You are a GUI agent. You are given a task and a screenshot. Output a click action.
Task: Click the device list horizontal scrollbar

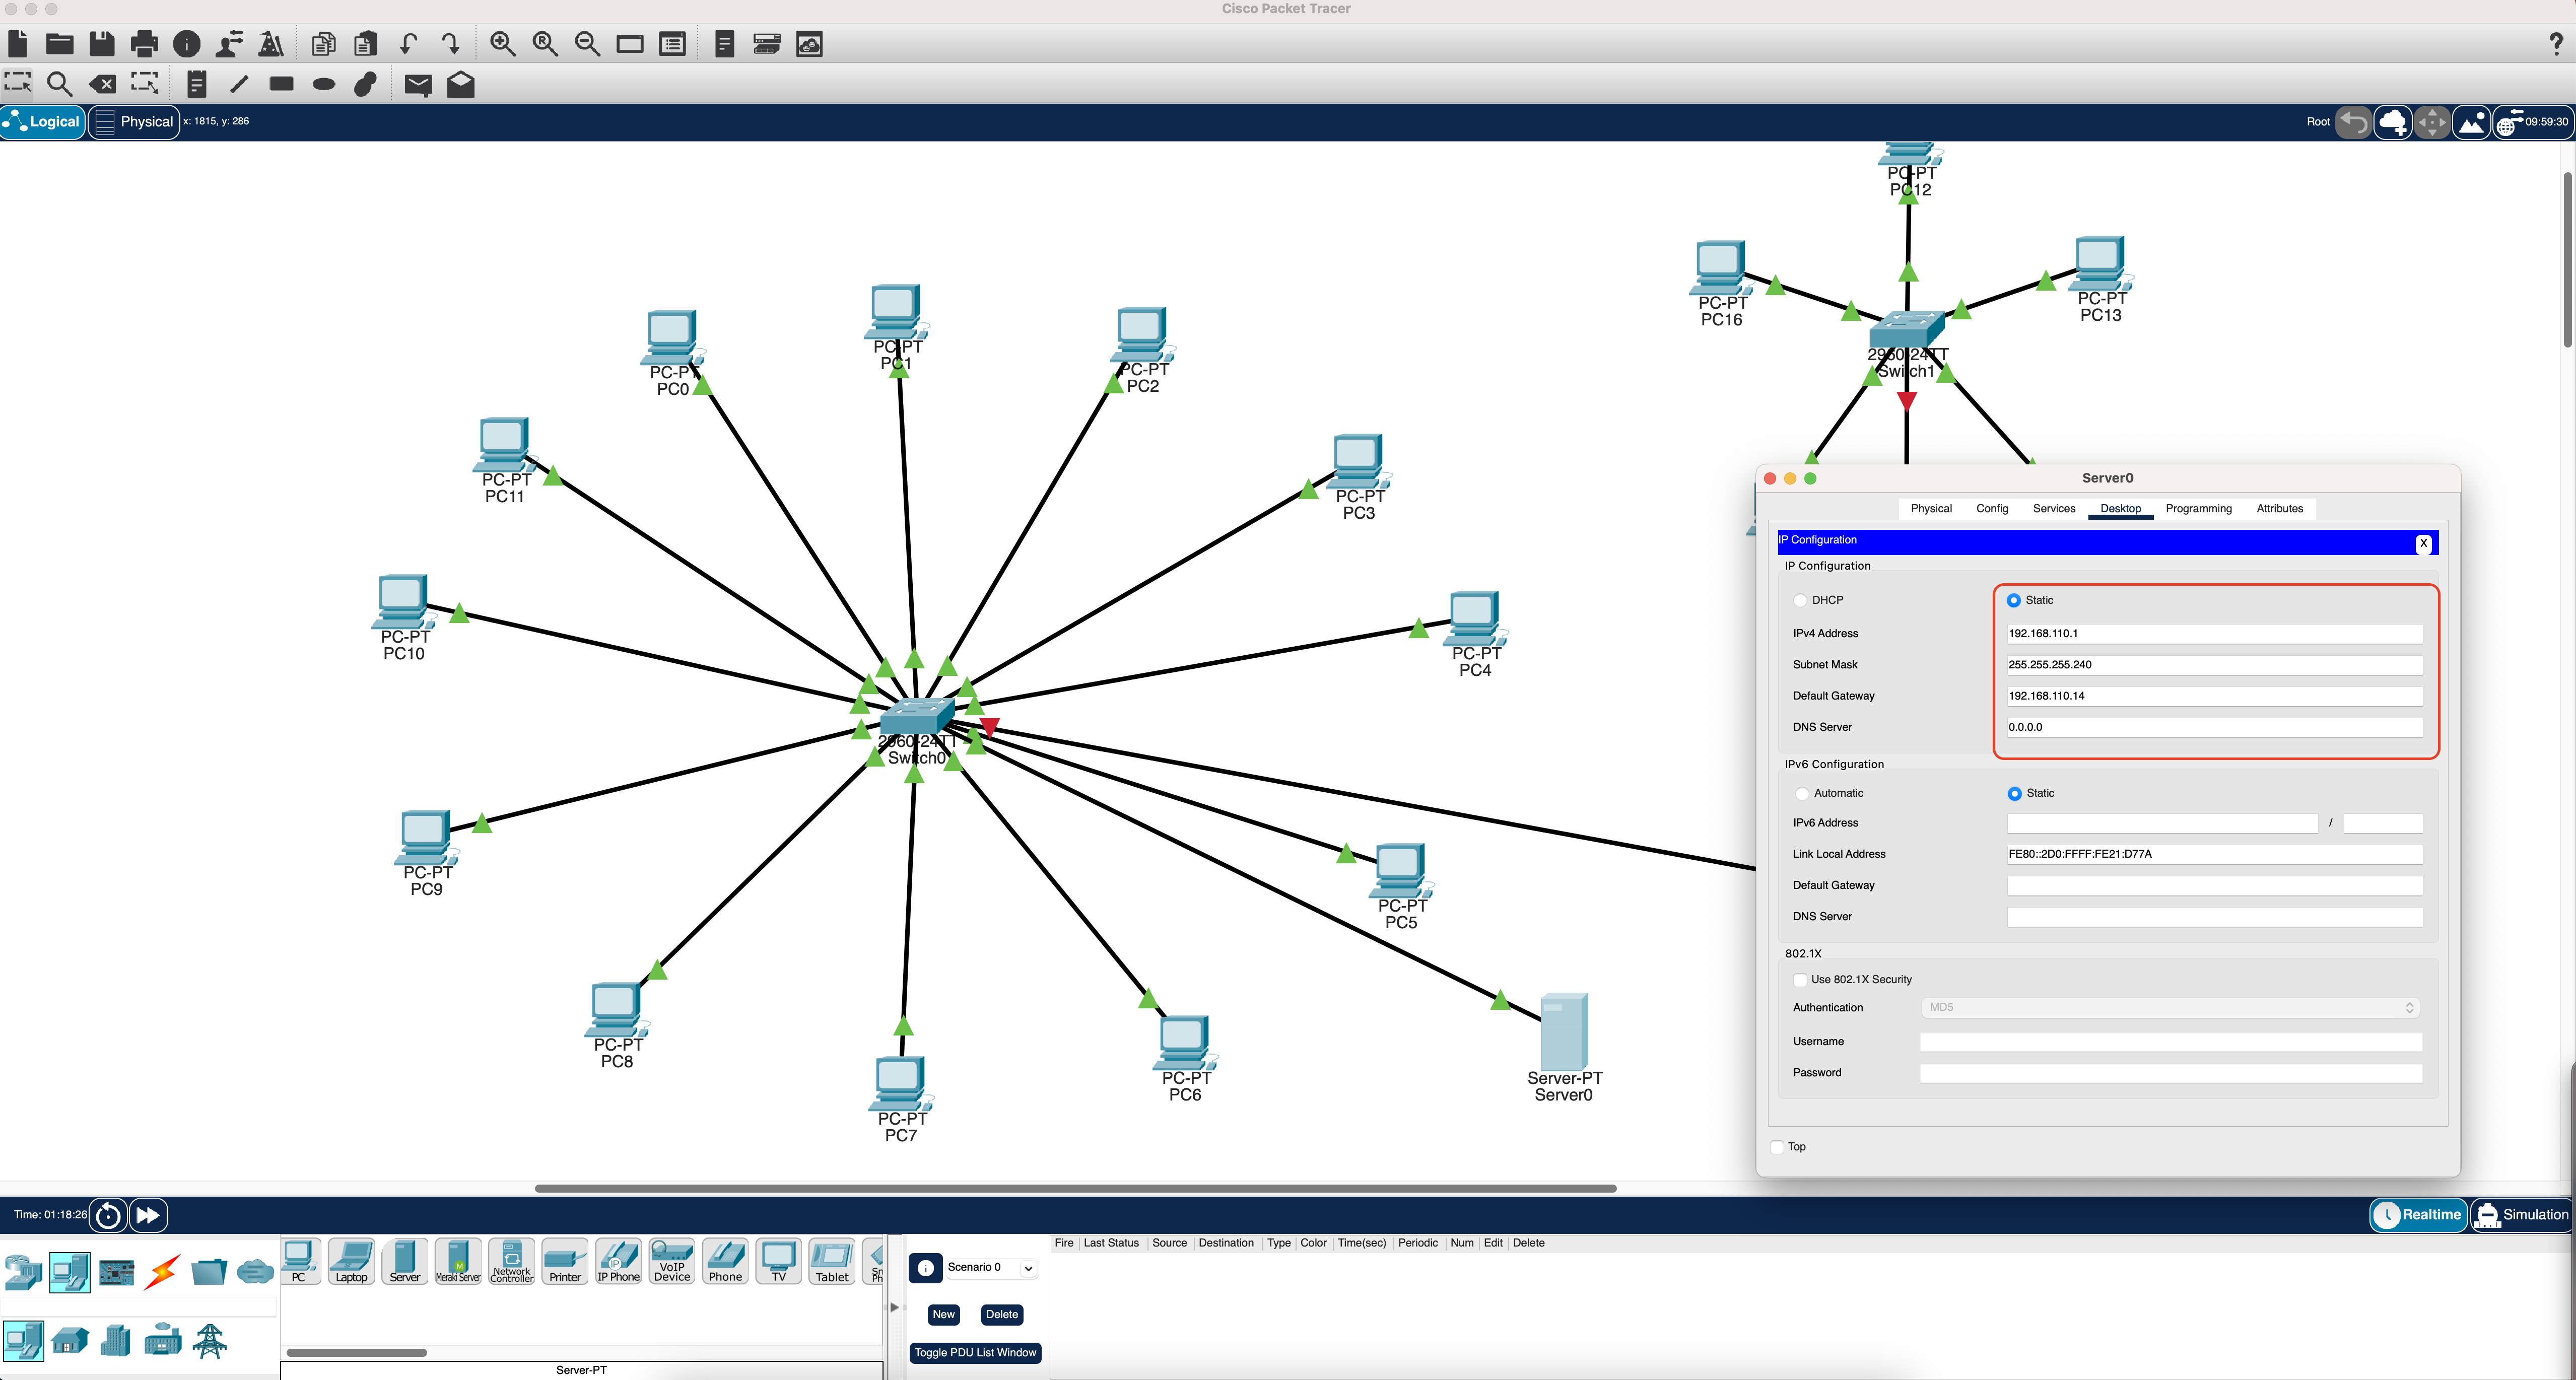tap(357, 1353)
